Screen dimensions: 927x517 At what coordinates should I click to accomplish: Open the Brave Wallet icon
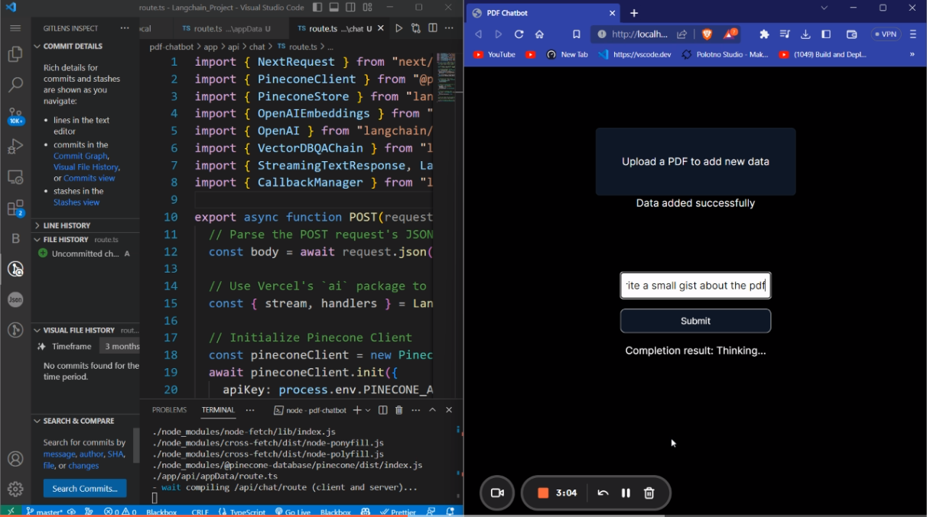point(851,34)
